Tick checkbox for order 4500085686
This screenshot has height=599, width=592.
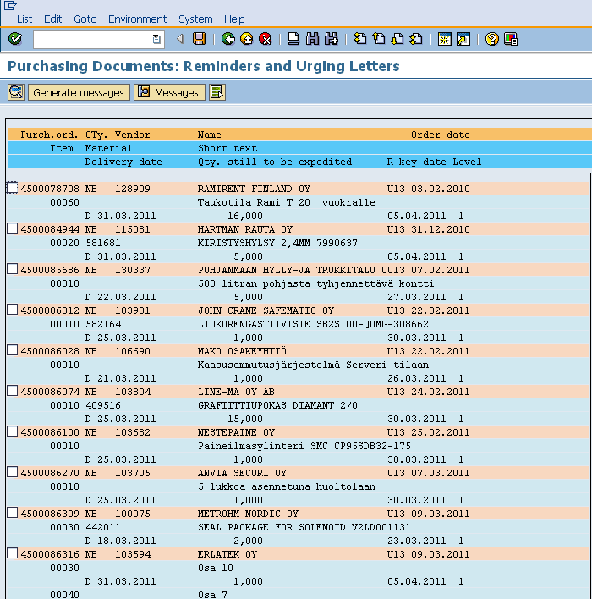point(12,268)
